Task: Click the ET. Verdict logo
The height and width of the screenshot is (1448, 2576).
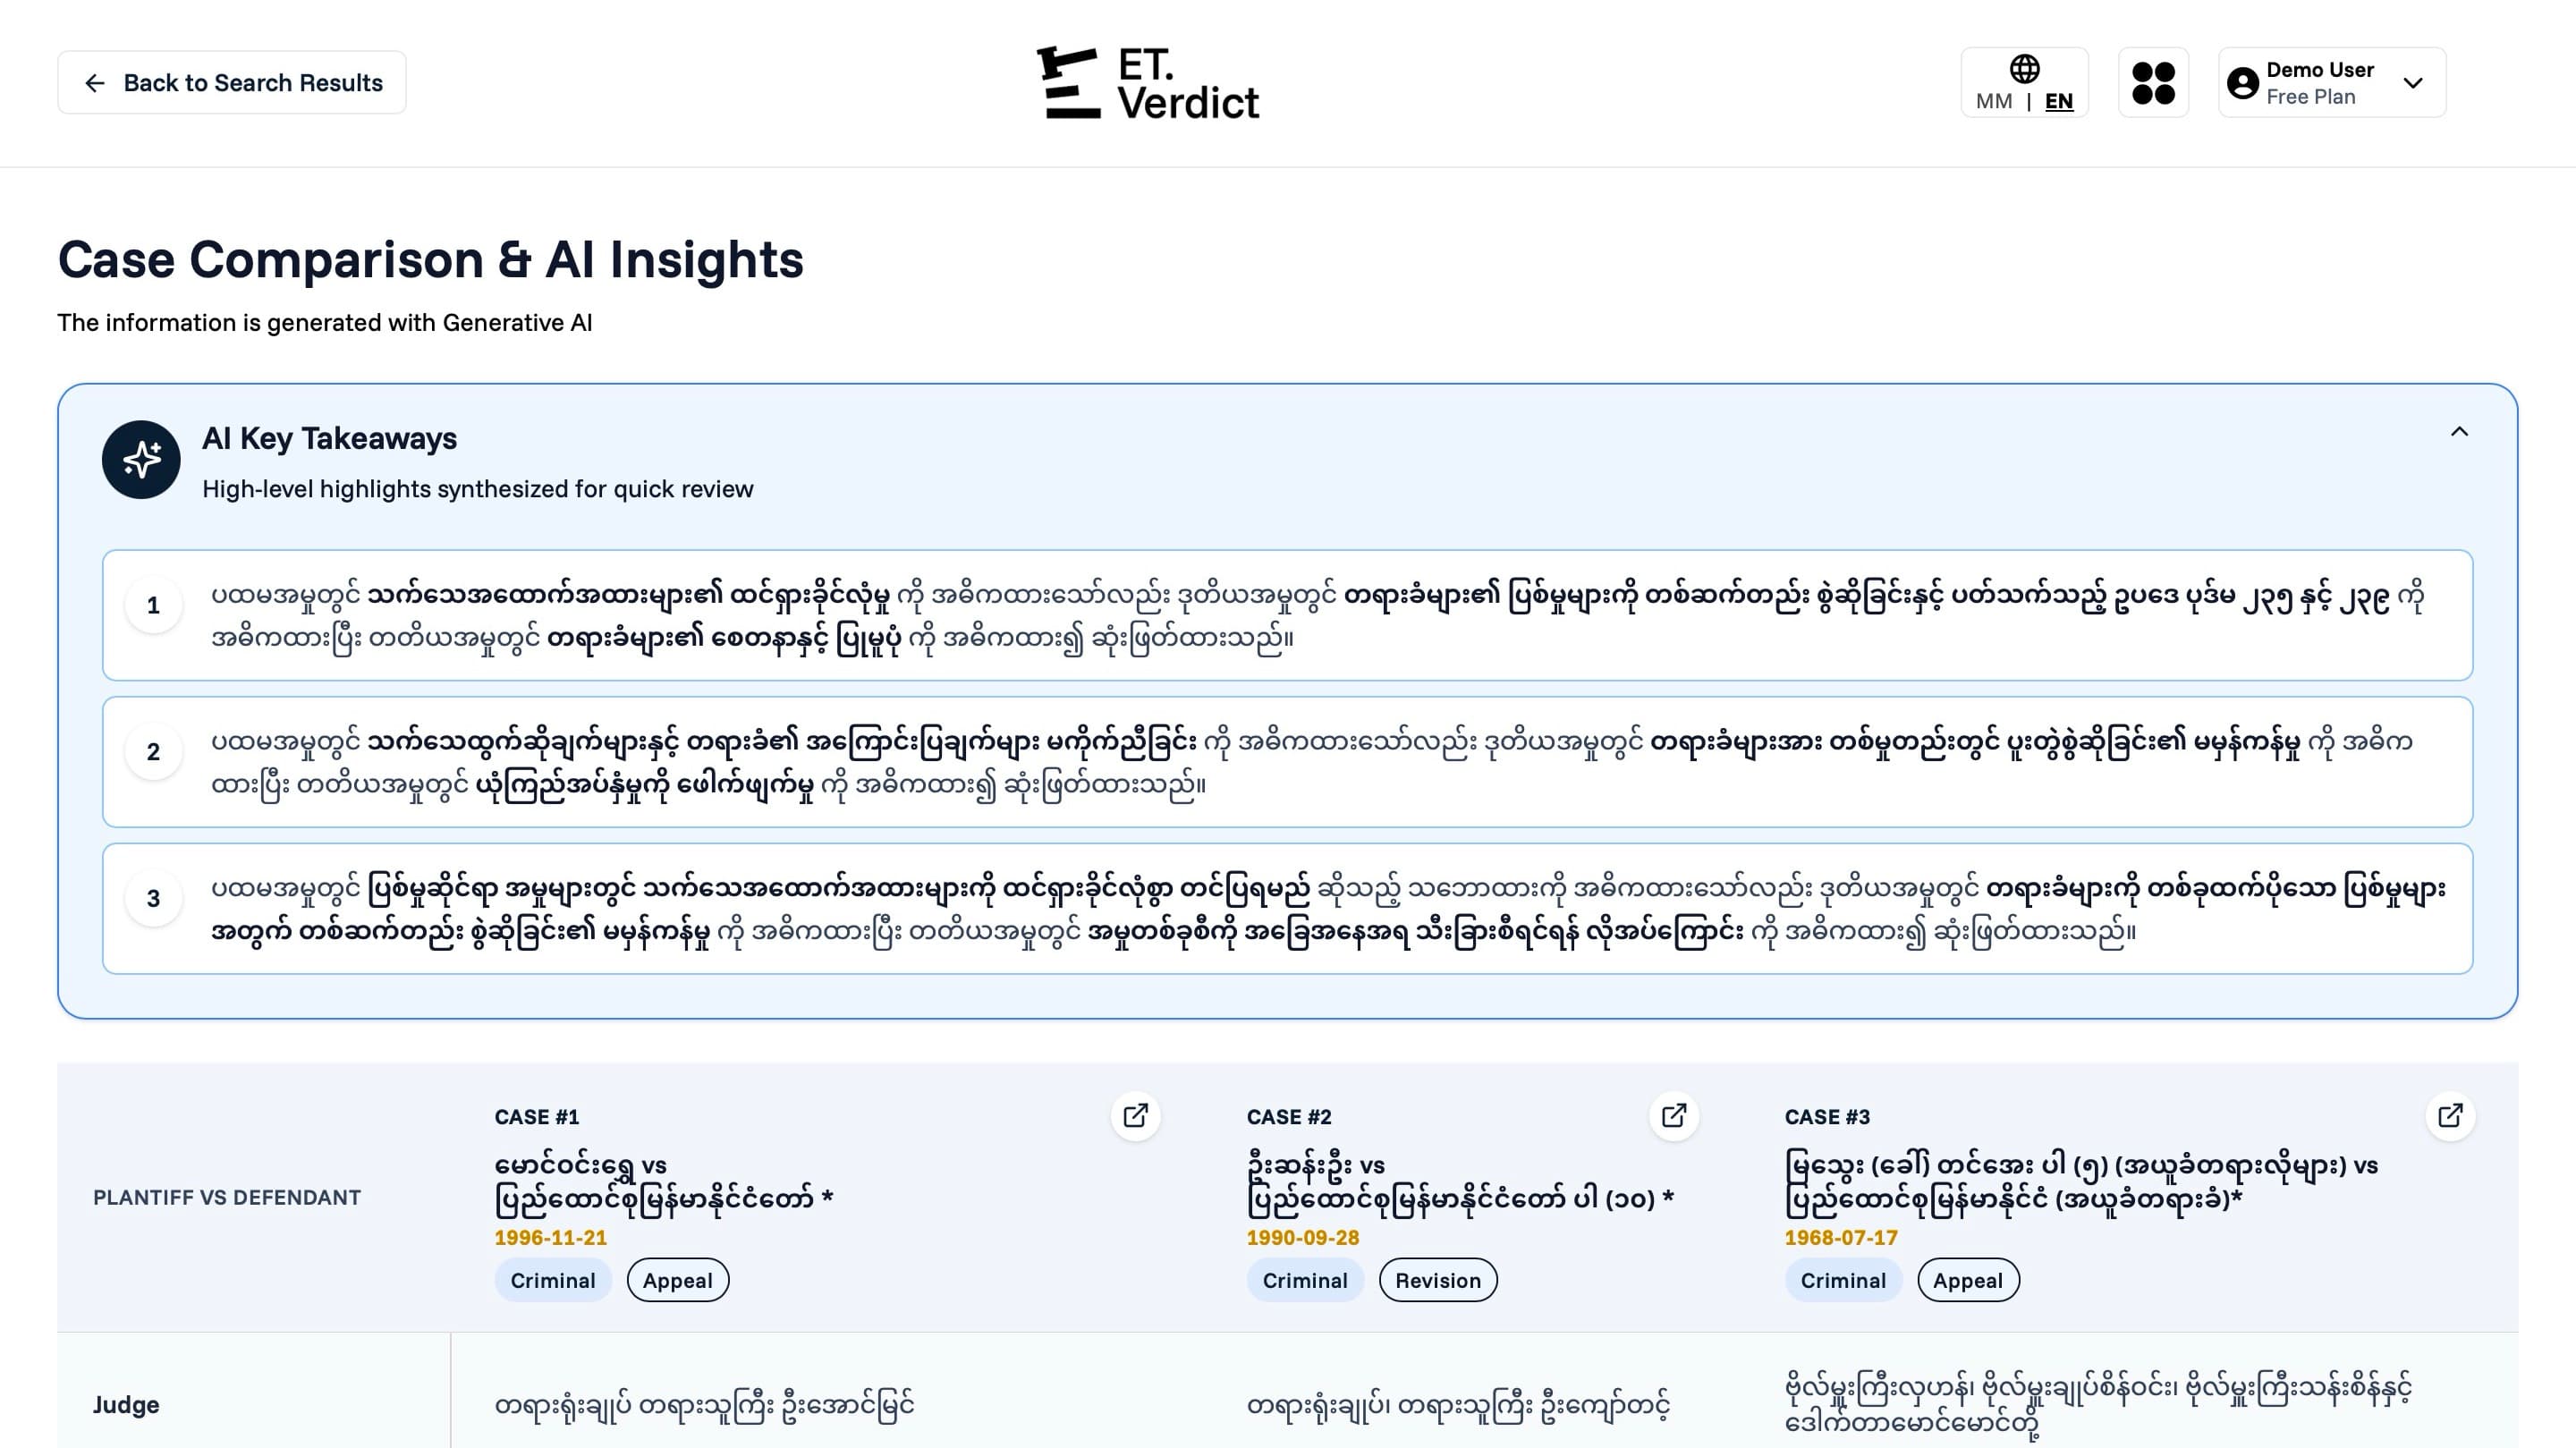Action: point(1148,83)
